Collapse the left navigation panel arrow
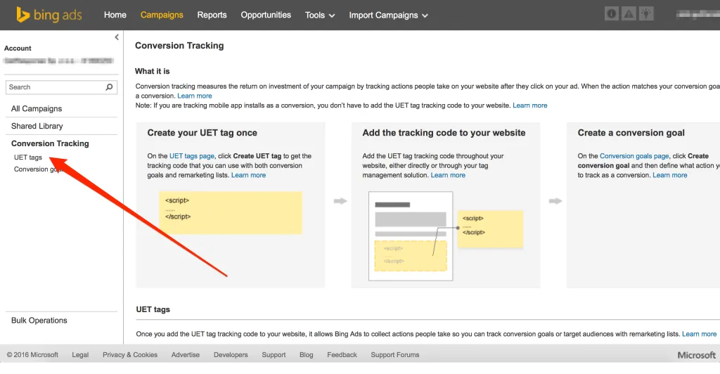This screenshot has height=374, width=720. 117,37
